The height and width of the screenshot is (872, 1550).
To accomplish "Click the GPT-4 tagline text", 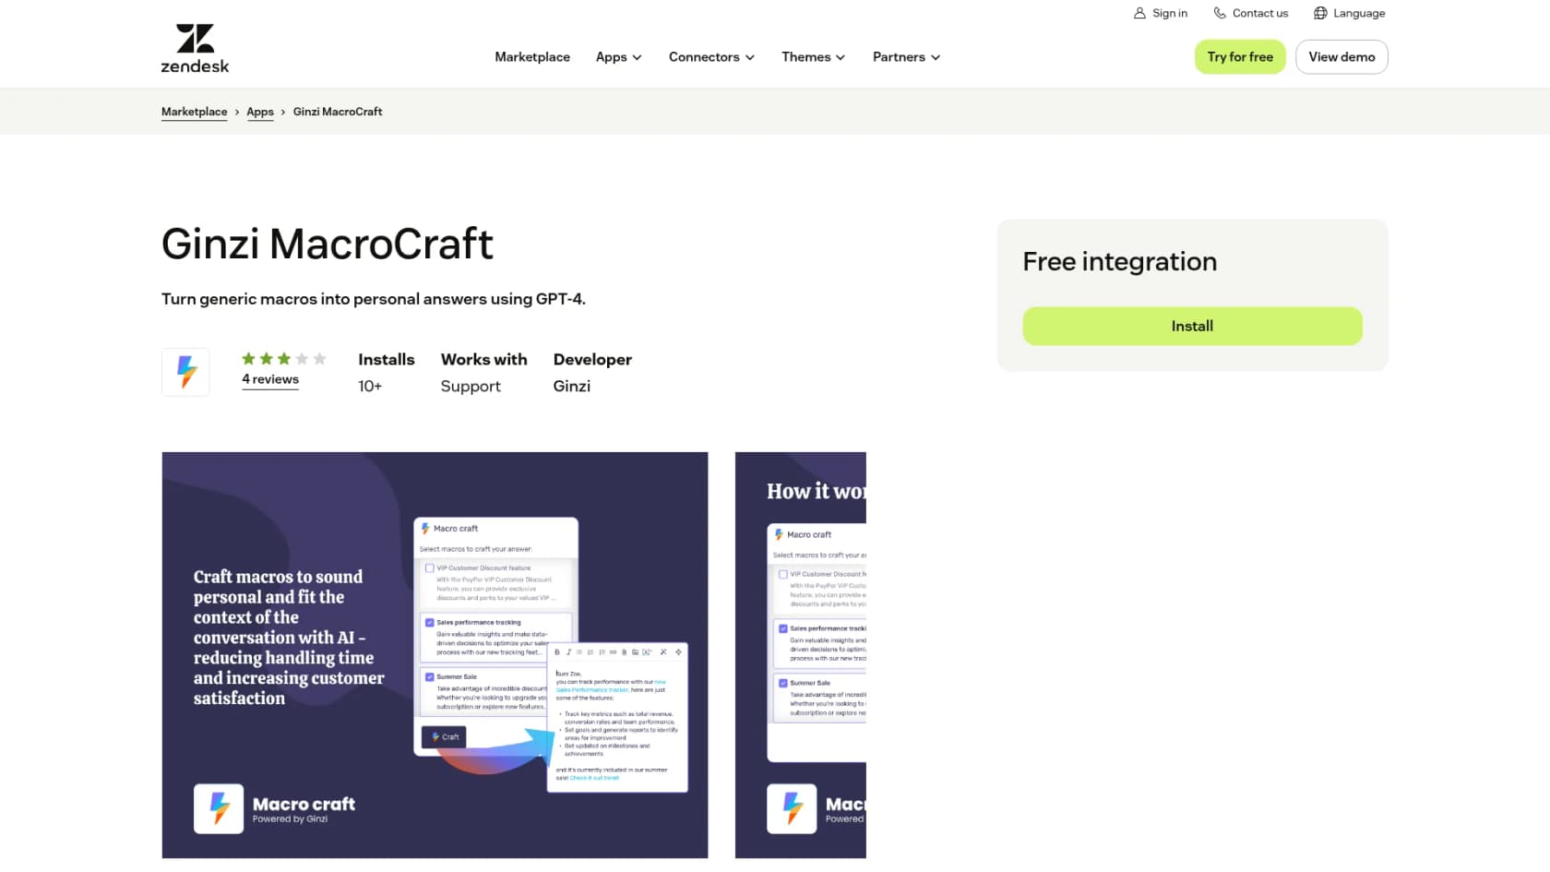I will [374, 299].
